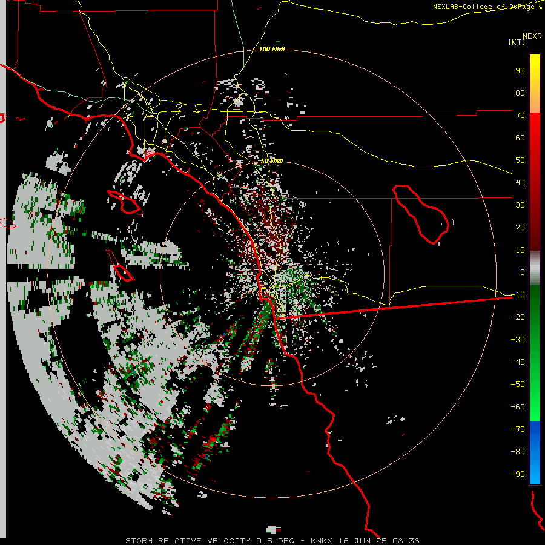The image size is (545, 545).
Task: Select the "NEXR" label above the scale
Action: coord(532,36)
